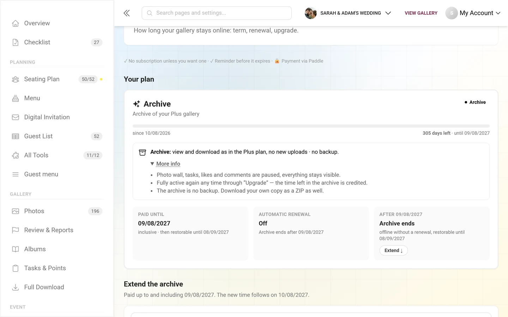Click the Archive sparkle icon
This screenshot has height=317, width=508.
coord(137,104)
